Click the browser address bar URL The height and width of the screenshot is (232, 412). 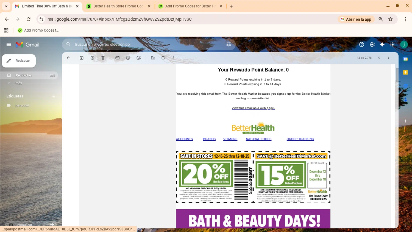(x=119, y=19)
